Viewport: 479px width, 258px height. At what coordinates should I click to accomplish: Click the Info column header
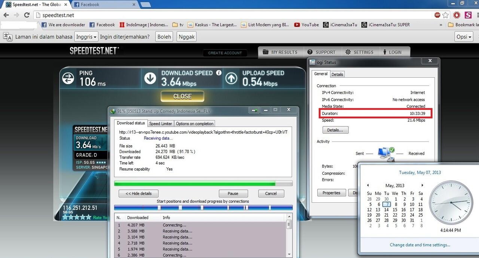166,218
